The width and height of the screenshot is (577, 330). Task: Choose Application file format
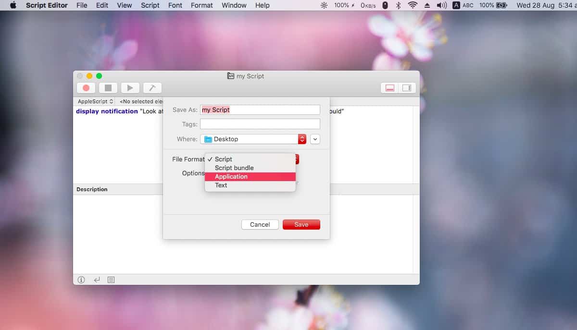pyautogui.click(x=250, y=176)
